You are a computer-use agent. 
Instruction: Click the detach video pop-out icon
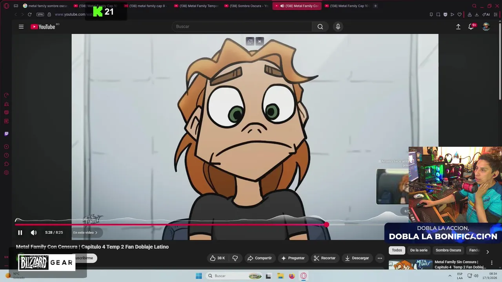tap(250, 42)
